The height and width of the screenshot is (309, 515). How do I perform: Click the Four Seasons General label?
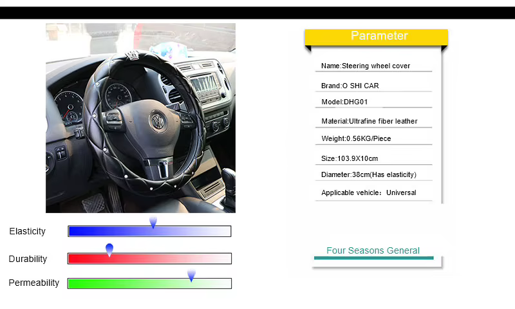pos(373,250)
